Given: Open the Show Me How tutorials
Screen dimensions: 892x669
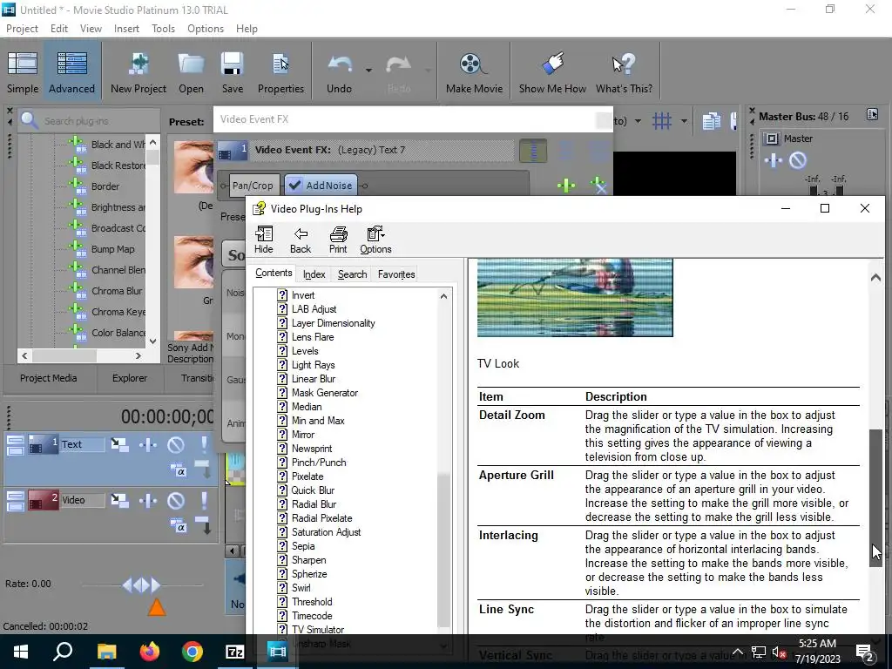Looking at the screenshot, I should [x=552, y=71].
